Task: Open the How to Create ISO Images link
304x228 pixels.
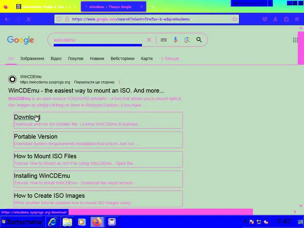Action: 49,196
